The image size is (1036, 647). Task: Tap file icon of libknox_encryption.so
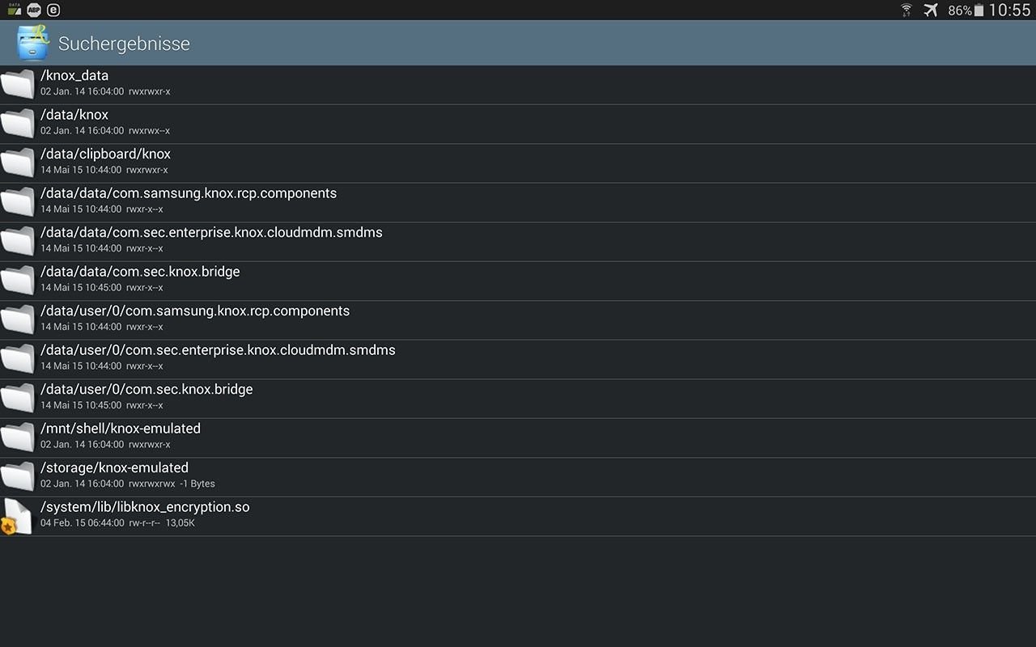[17, 516]
